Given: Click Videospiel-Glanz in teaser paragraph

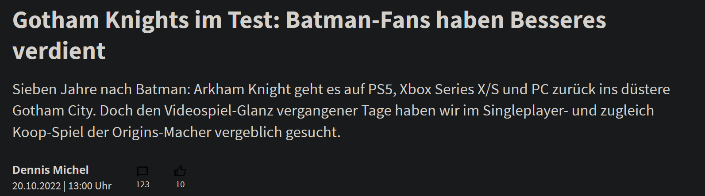Looking at the screenshot, I should click(219, 111).
